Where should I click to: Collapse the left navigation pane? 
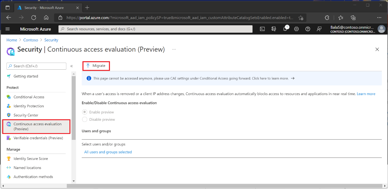point(72,66)
